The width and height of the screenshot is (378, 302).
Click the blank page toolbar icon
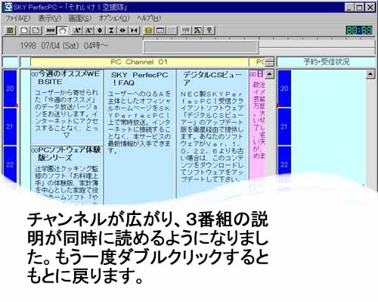click(x=24, y=30)
